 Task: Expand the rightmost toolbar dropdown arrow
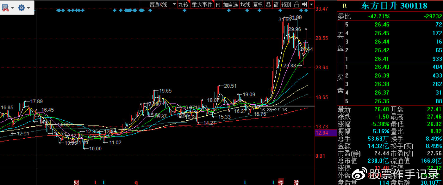pos(312,4)
